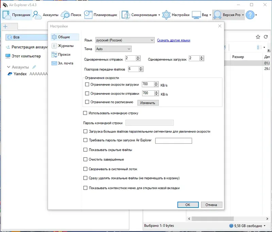The height and width of the screenshot is (232, 272).
Task: Click the blue help question mark icon
Action: click(250, 15)
